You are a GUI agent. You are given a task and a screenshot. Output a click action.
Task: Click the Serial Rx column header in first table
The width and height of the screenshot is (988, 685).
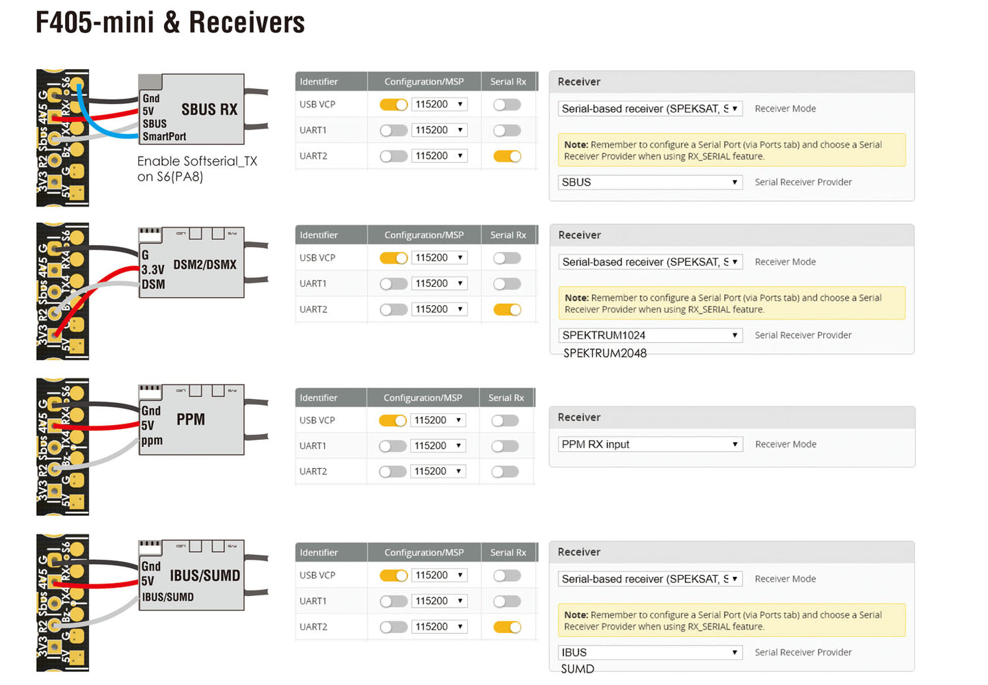[509, 81]
